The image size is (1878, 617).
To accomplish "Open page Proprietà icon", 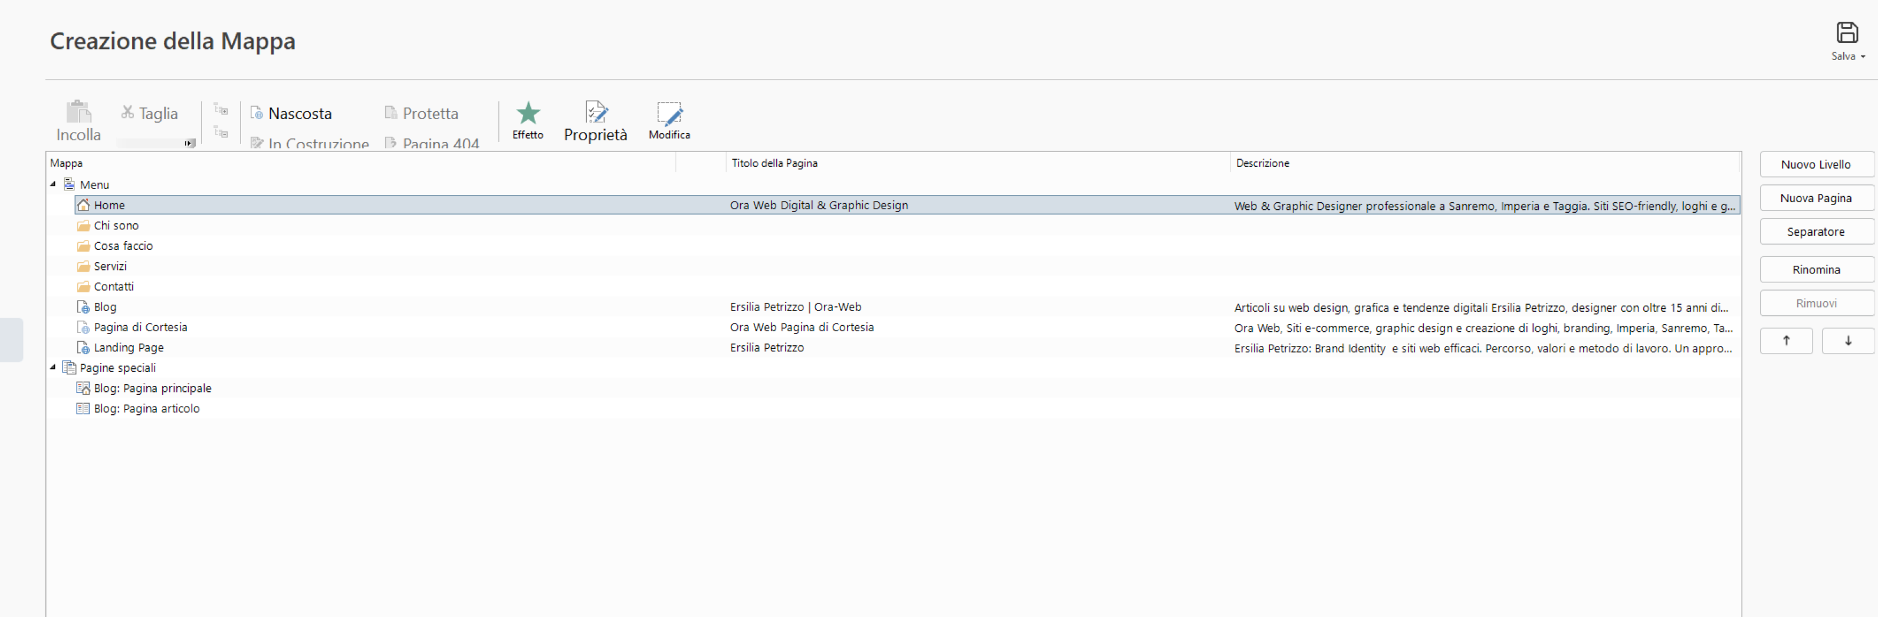I will 595,114.
